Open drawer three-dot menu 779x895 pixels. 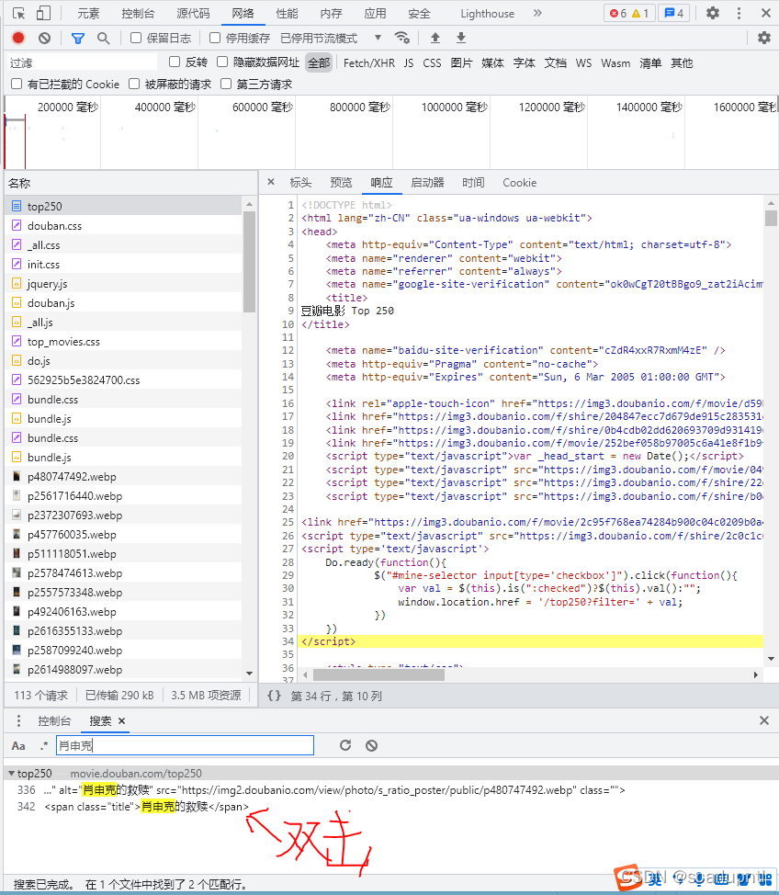(x=19, y=721)
